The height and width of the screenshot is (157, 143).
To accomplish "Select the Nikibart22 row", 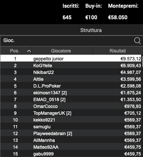I will click(71, 72).
